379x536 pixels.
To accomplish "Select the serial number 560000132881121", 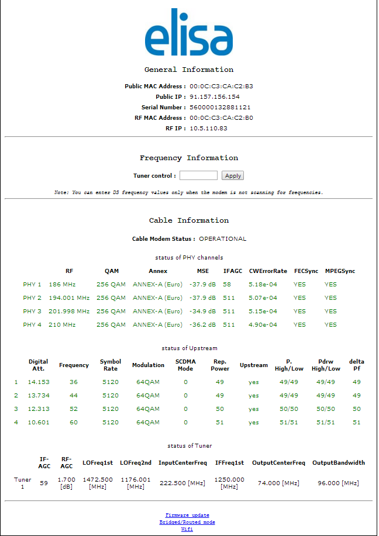I will (x=220, y=108).
